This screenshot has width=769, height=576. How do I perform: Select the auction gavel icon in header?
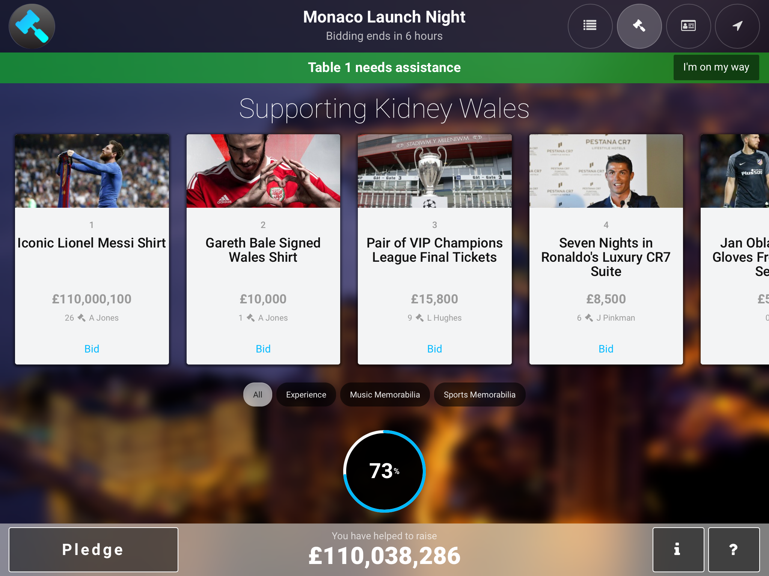click(x=639, y=26)
